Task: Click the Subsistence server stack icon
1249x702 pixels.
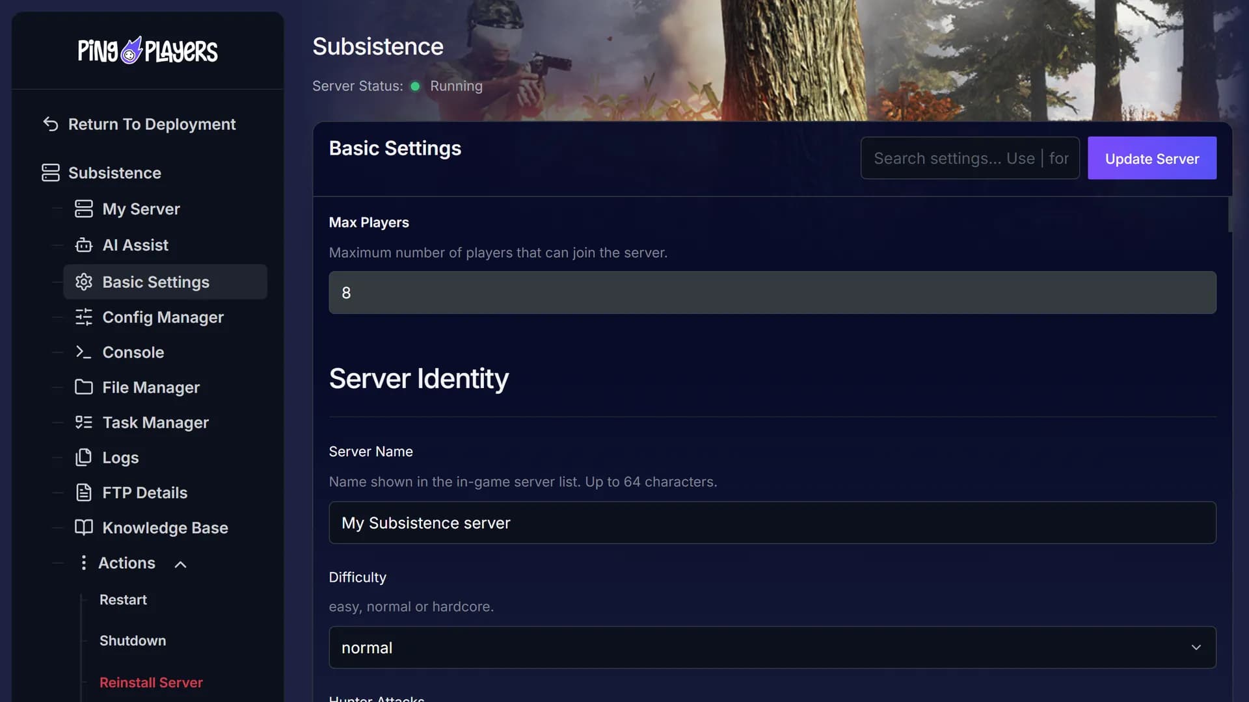Action: [51, 173]
